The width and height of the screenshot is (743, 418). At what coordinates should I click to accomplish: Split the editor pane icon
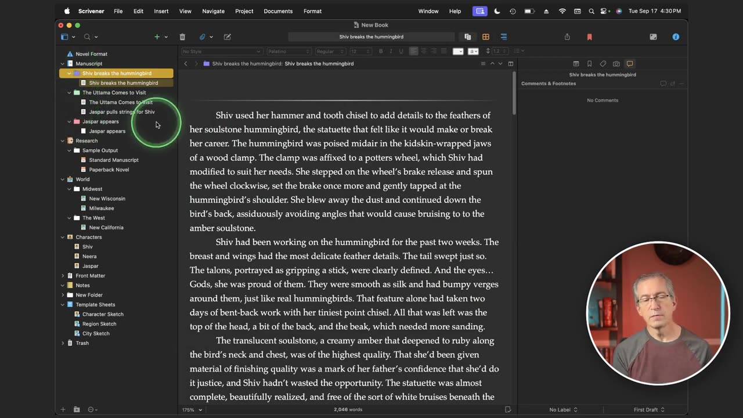pyautogui.click(x=511, y=64)
